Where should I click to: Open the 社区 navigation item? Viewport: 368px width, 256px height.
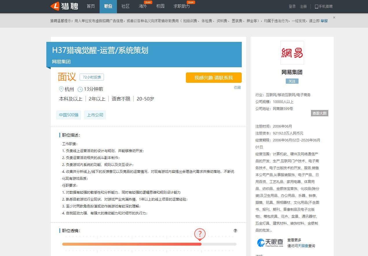coord(125,6)
